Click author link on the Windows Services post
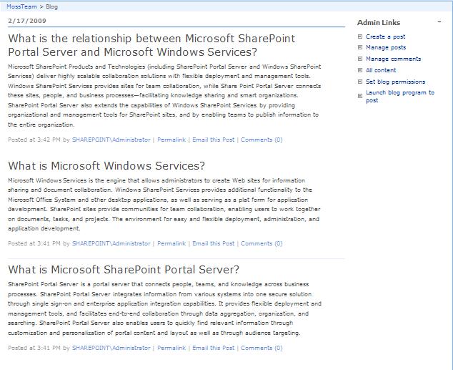This screenshot has width=453, height=370. (x=111, y=243)
